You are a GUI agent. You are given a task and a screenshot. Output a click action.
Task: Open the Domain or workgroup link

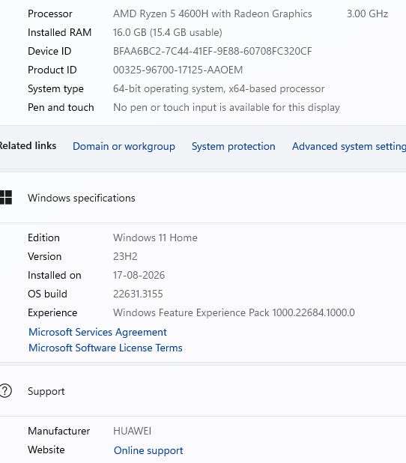(x=124, y=146)
